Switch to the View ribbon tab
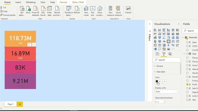Screen dimensions: 198x111 tap(43, 2)
